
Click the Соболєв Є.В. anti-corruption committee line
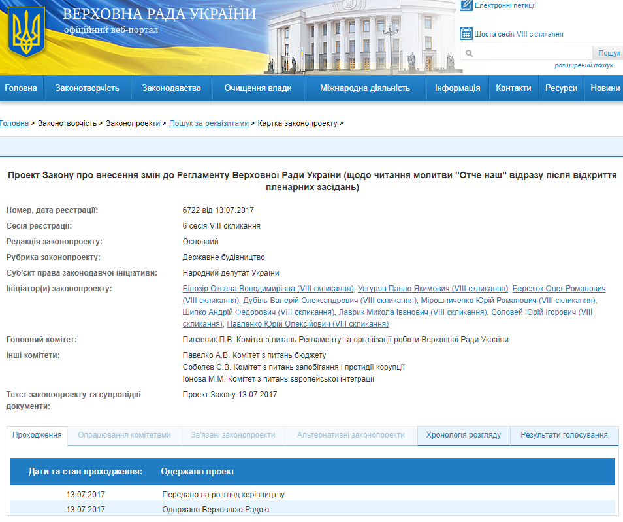tap(294, 367)
